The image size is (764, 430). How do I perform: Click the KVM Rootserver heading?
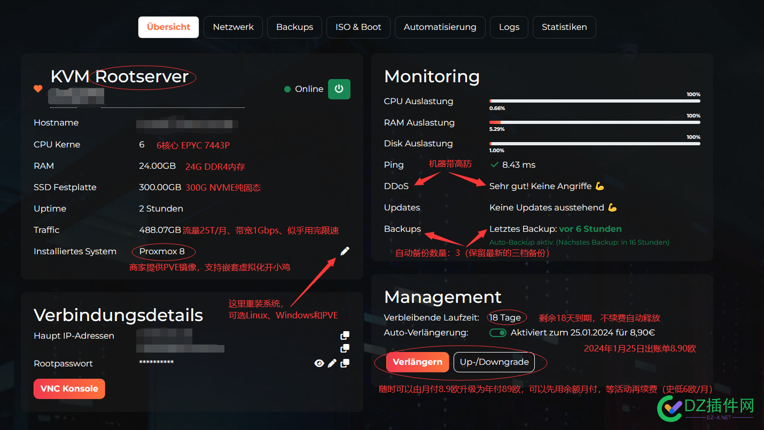click(120, 76)
